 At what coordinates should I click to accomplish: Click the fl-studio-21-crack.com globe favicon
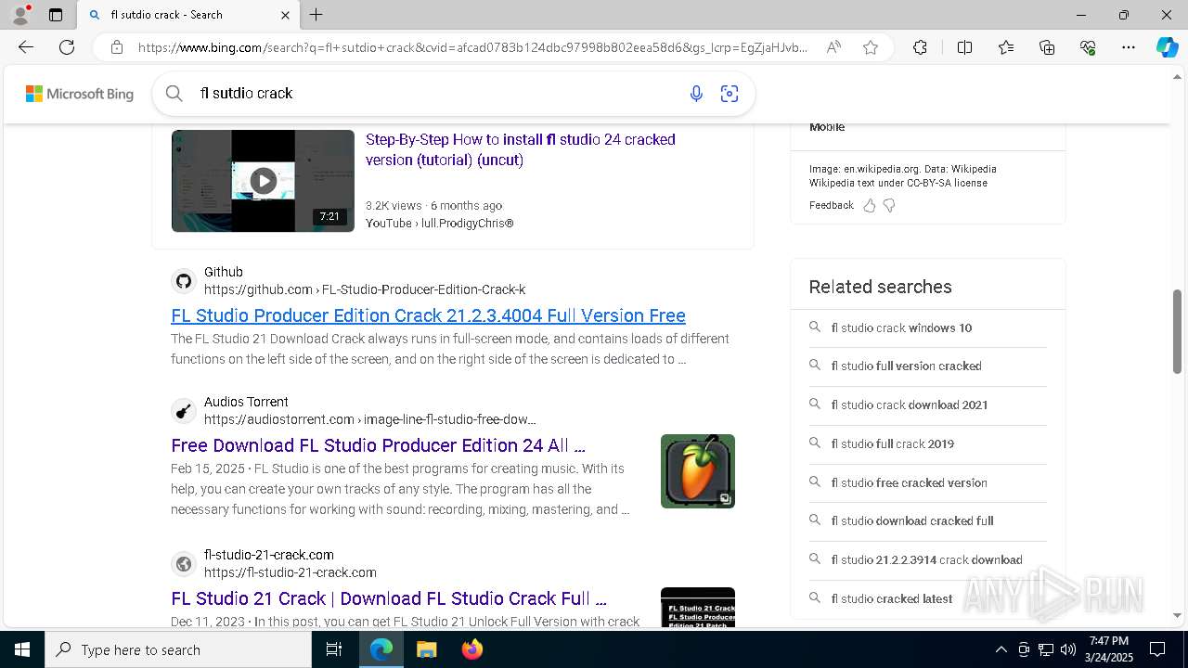[184, 564]
